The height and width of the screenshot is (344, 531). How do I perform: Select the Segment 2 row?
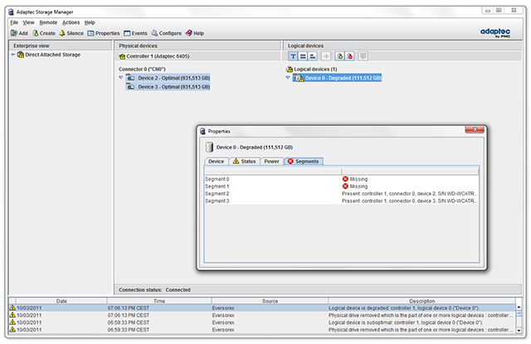point(341,193)
